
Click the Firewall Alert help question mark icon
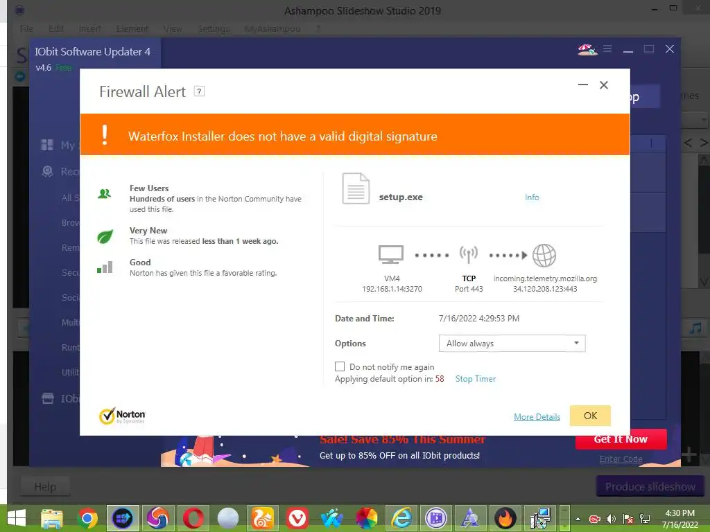click(199, 91)
